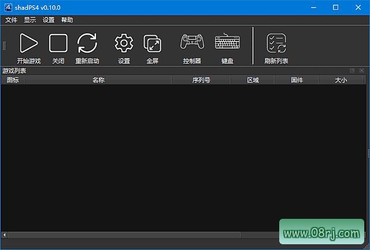Screen dimensions: 370x250
Task: Open settings with the toolbar gear icon
Action: (x=124, y=44)
